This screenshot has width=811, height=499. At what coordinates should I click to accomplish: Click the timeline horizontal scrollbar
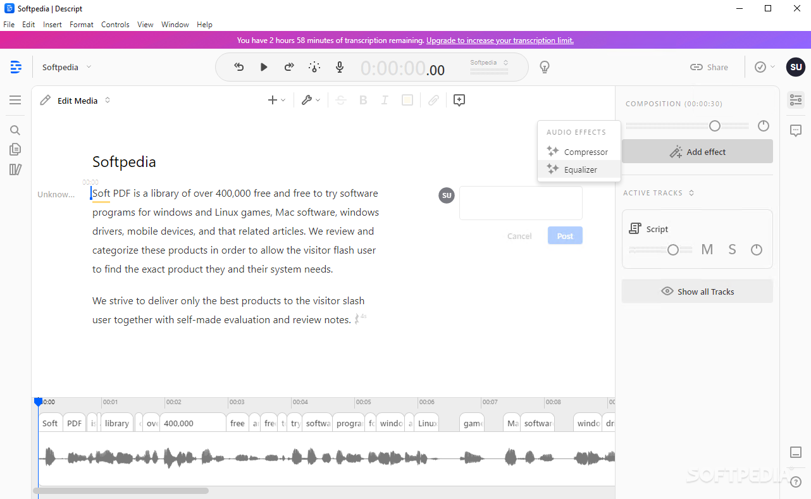pos(121,490)
